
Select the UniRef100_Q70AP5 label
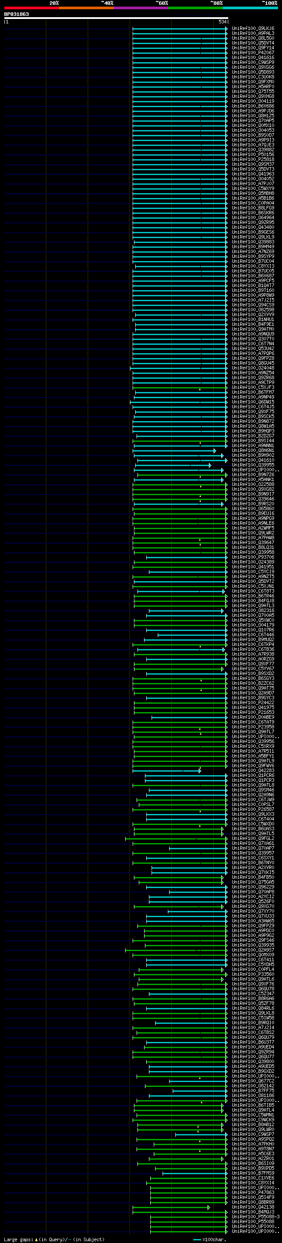coord(253,121)
